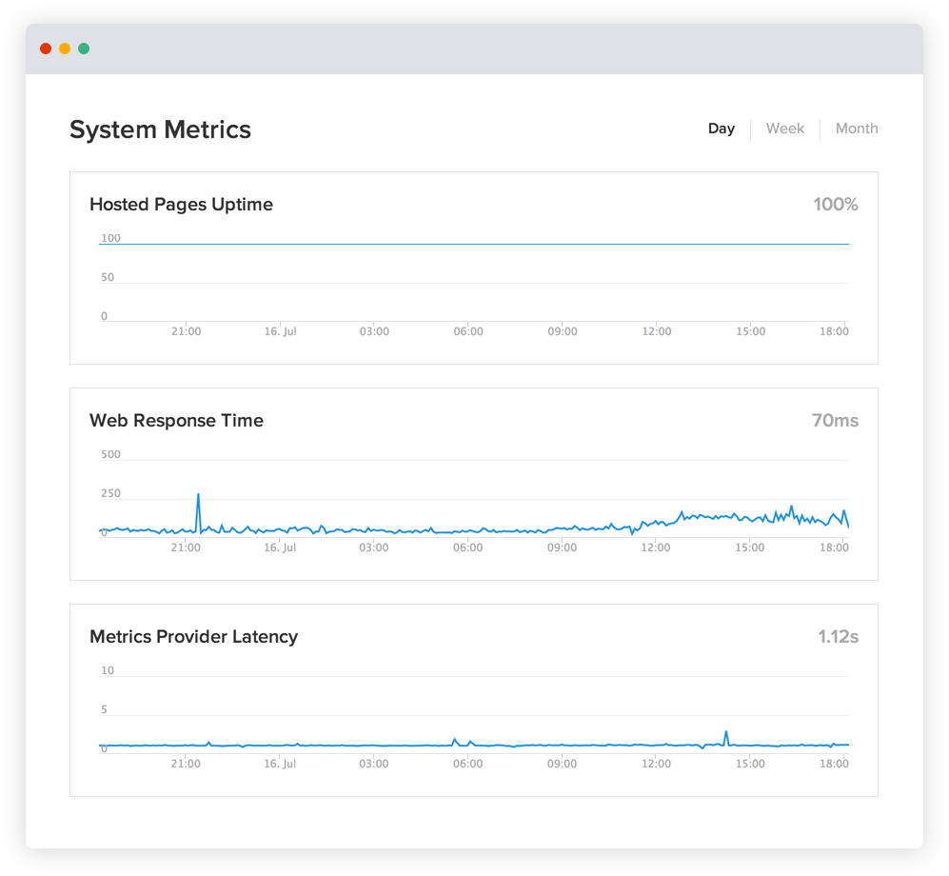Click the spike on the Metrics Provider Latency graph
The height and width of the screenshot is (876, 949).
725,733
